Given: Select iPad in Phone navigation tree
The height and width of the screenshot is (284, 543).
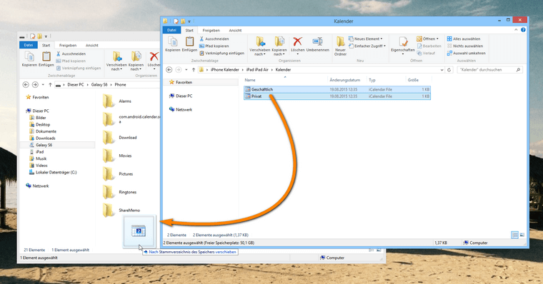Looking at the screenshot, I should tap(36, 152).
